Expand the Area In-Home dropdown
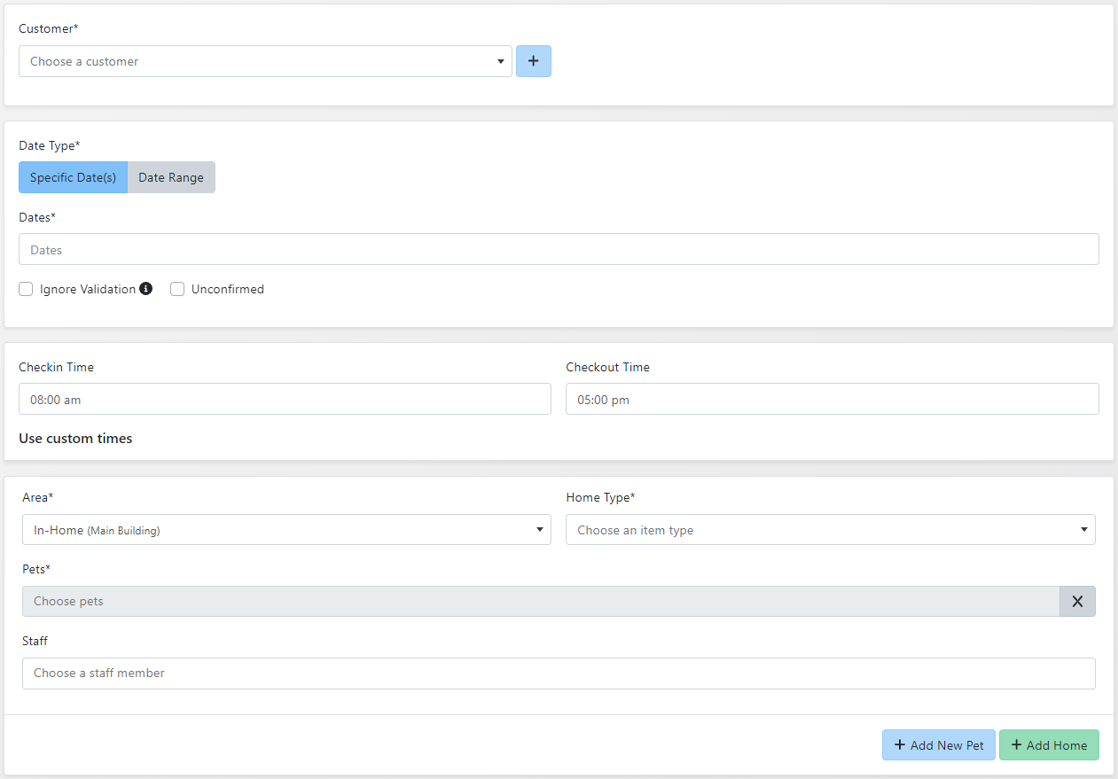 [275, 530]
